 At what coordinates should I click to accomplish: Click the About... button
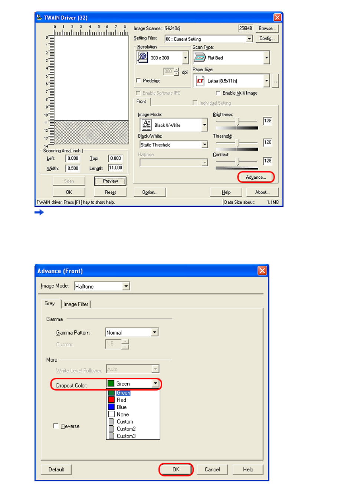tap(262, 192)
